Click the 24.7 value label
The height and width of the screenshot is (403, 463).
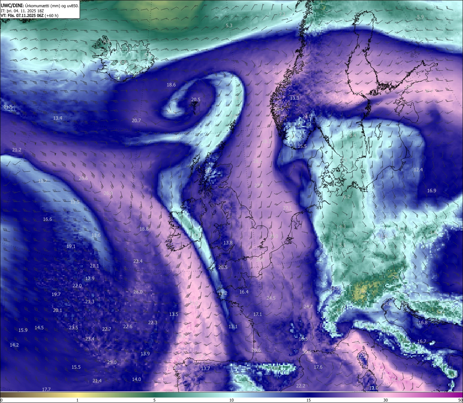(x=308, y=307)
